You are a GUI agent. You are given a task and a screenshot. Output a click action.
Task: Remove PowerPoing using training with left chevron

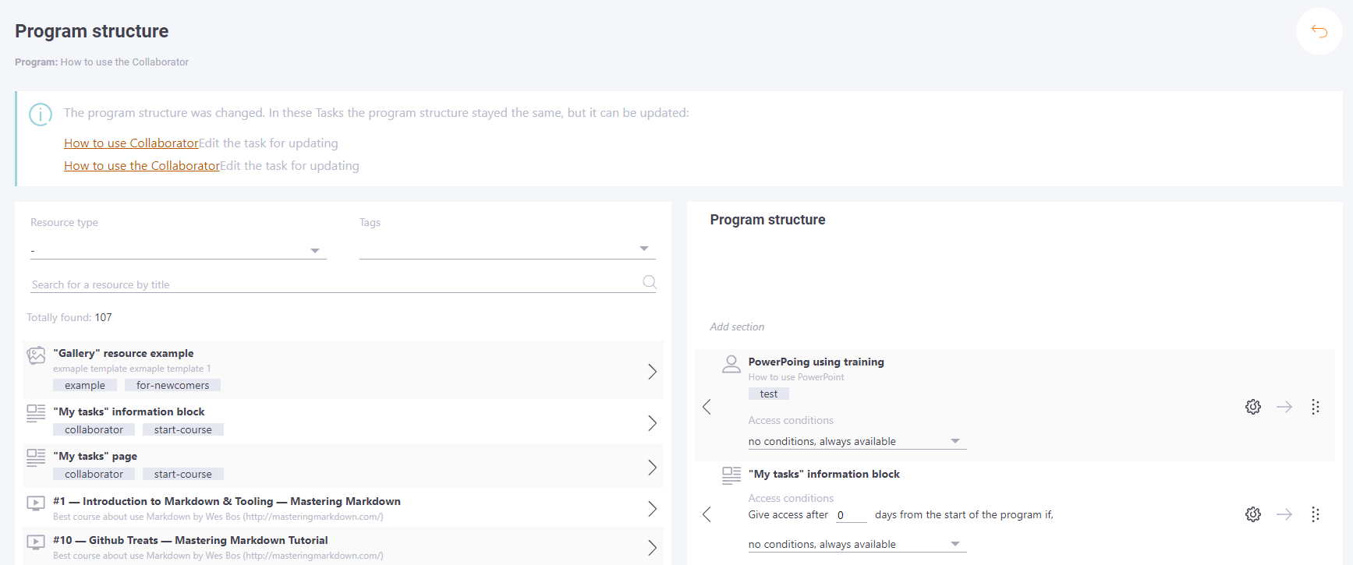click(x=707, y=407)
